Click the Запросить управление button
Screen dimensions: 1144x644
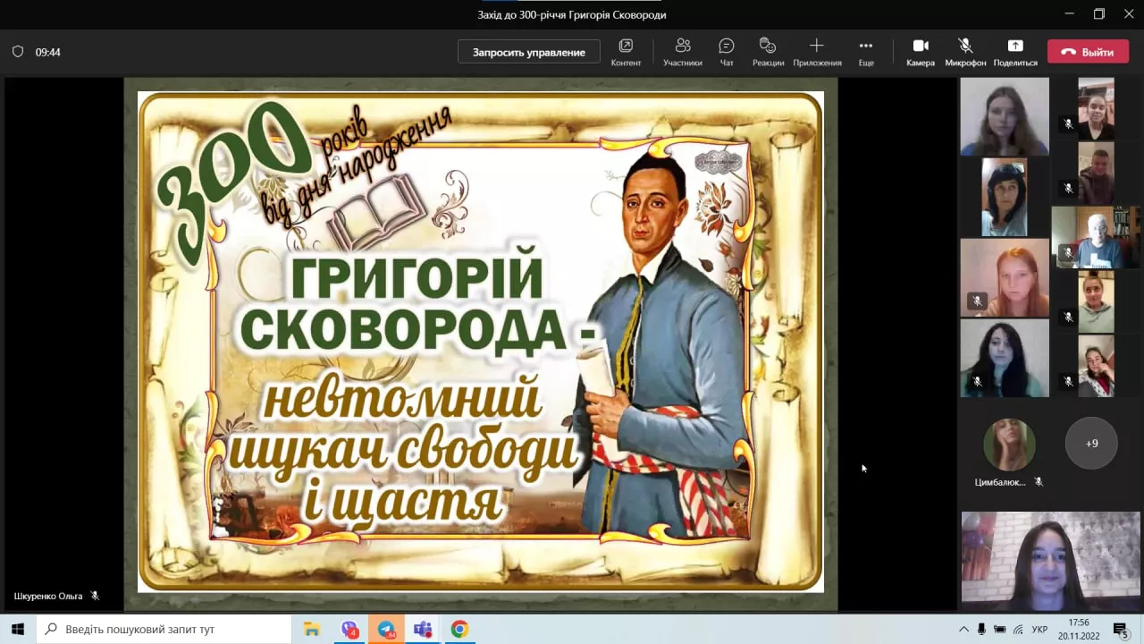(x=528, y=52)
